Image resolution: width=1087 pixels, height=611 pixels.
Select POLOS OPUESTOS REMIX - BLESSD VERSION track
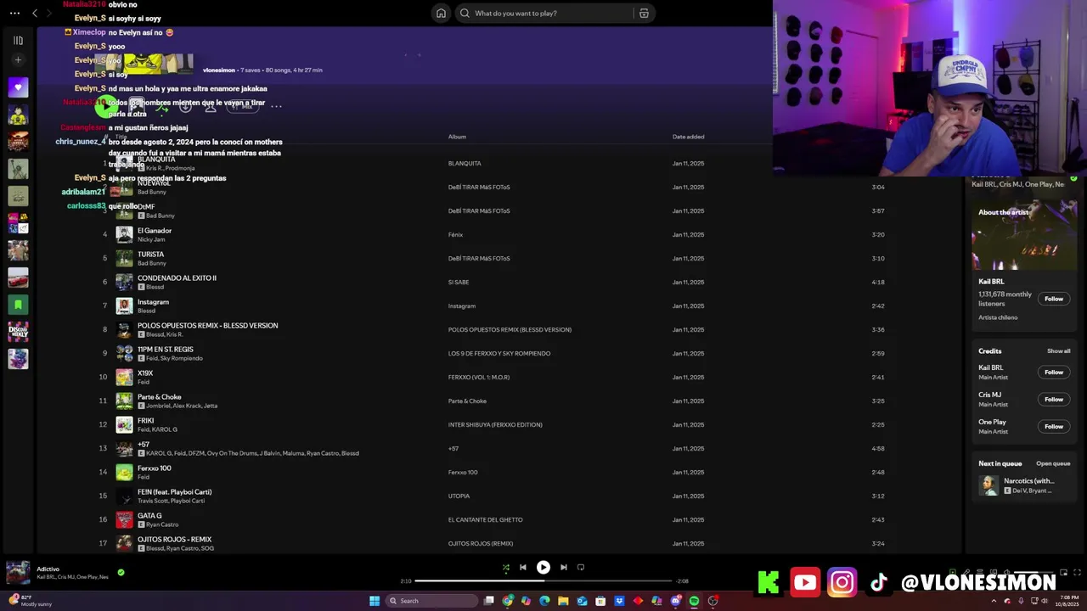click(207, 326)
